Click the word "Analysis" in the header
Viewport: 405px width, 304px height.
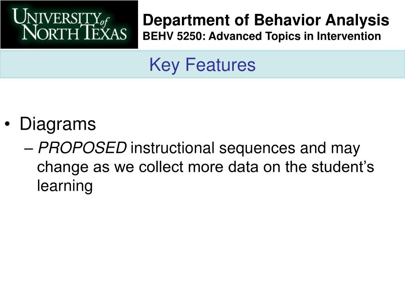[357, 20]
